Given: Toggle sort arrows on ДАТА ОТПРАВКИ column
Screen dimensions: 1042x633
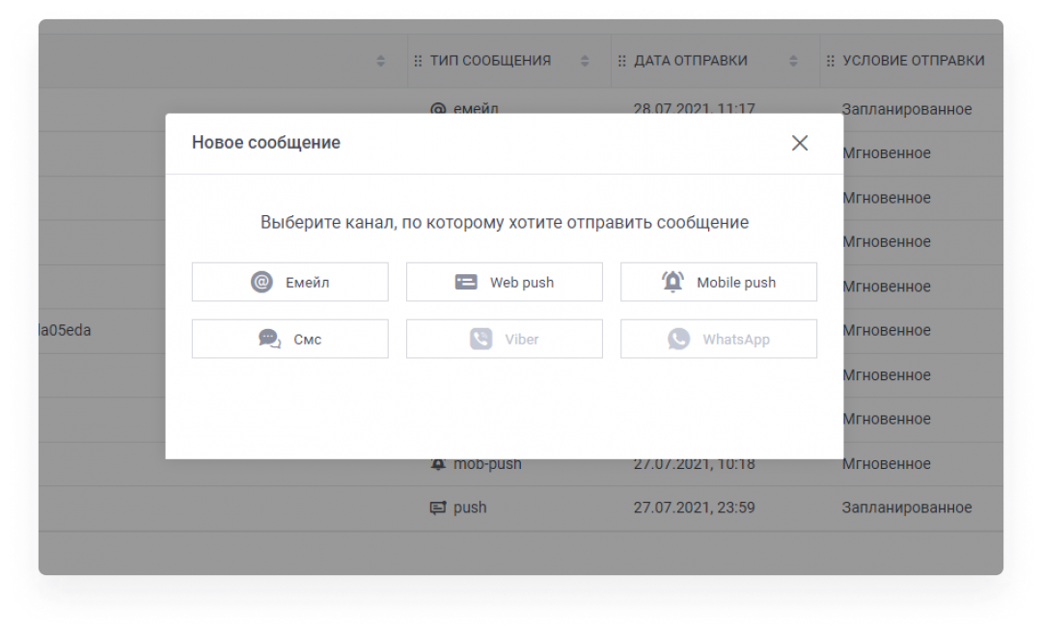Looking at the screenshot, I should [793, 61].
